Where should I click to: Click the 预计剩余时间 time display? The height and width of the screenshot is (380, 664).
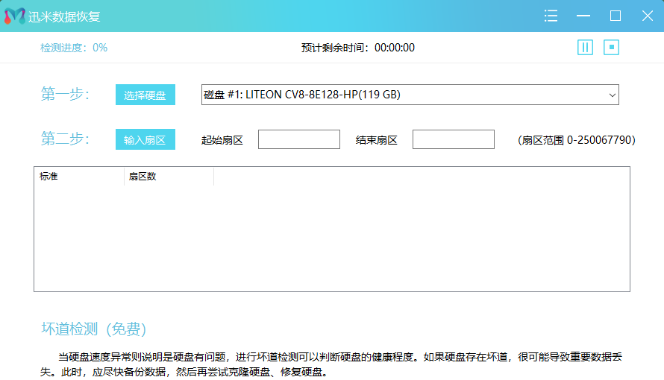[x=357, y=48]
